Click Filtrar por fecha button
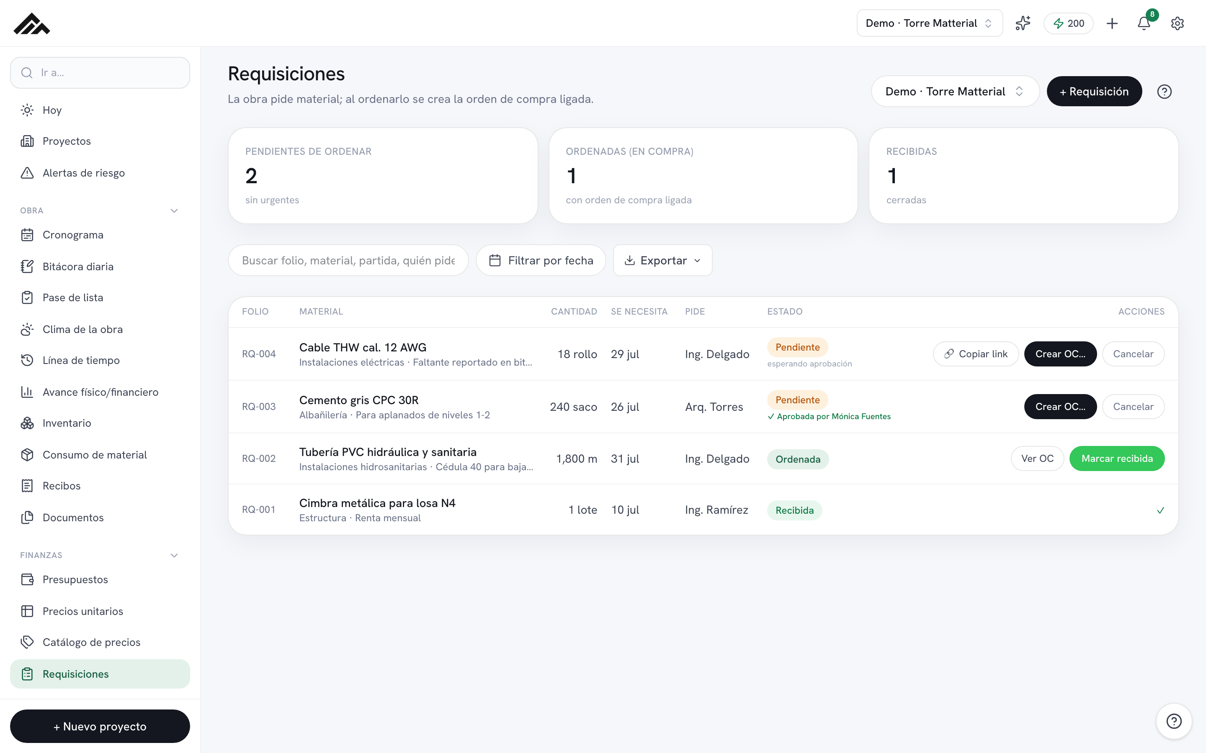Viewport: 1206px width, 753px height. [541, 260]
